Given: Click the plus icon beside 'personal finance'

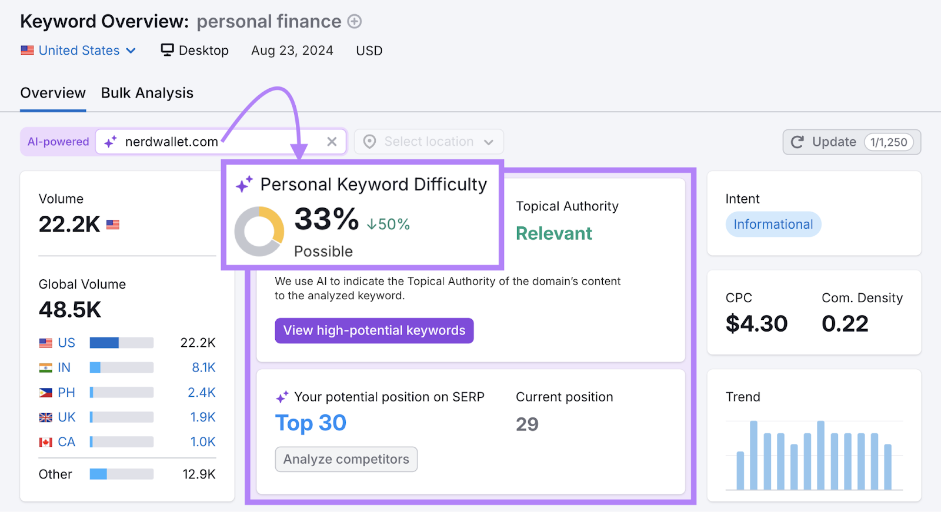Looking at the screenshot, I should pos(354,21).
